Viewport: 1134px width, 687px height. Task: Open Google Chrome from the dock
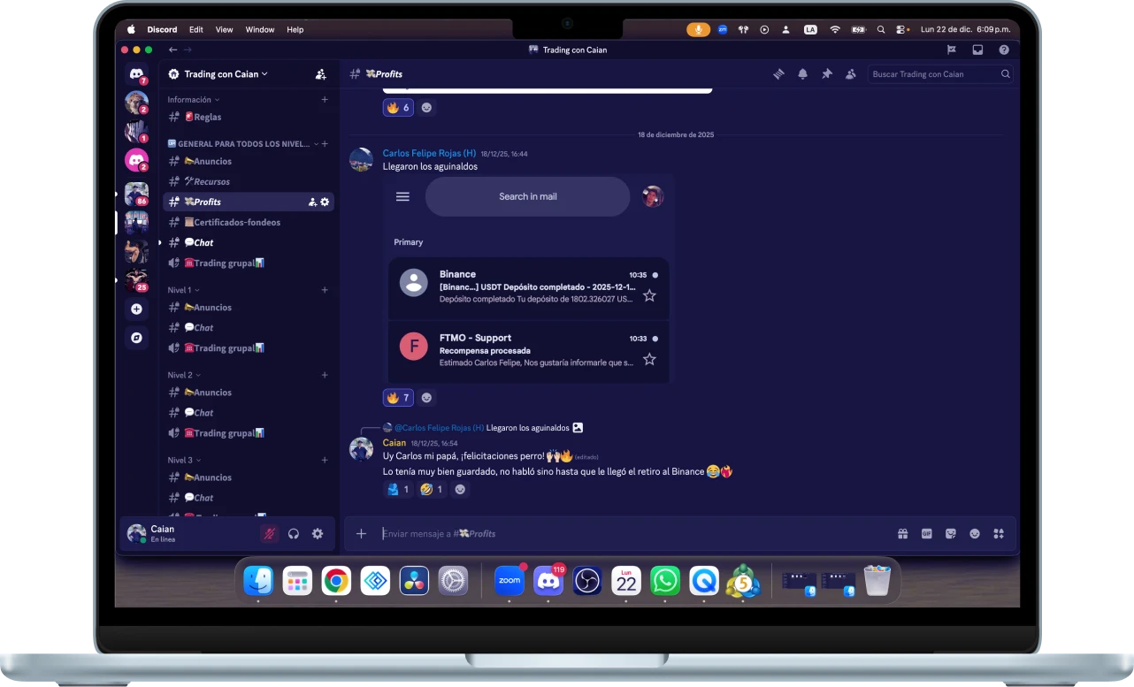[336, 581]
